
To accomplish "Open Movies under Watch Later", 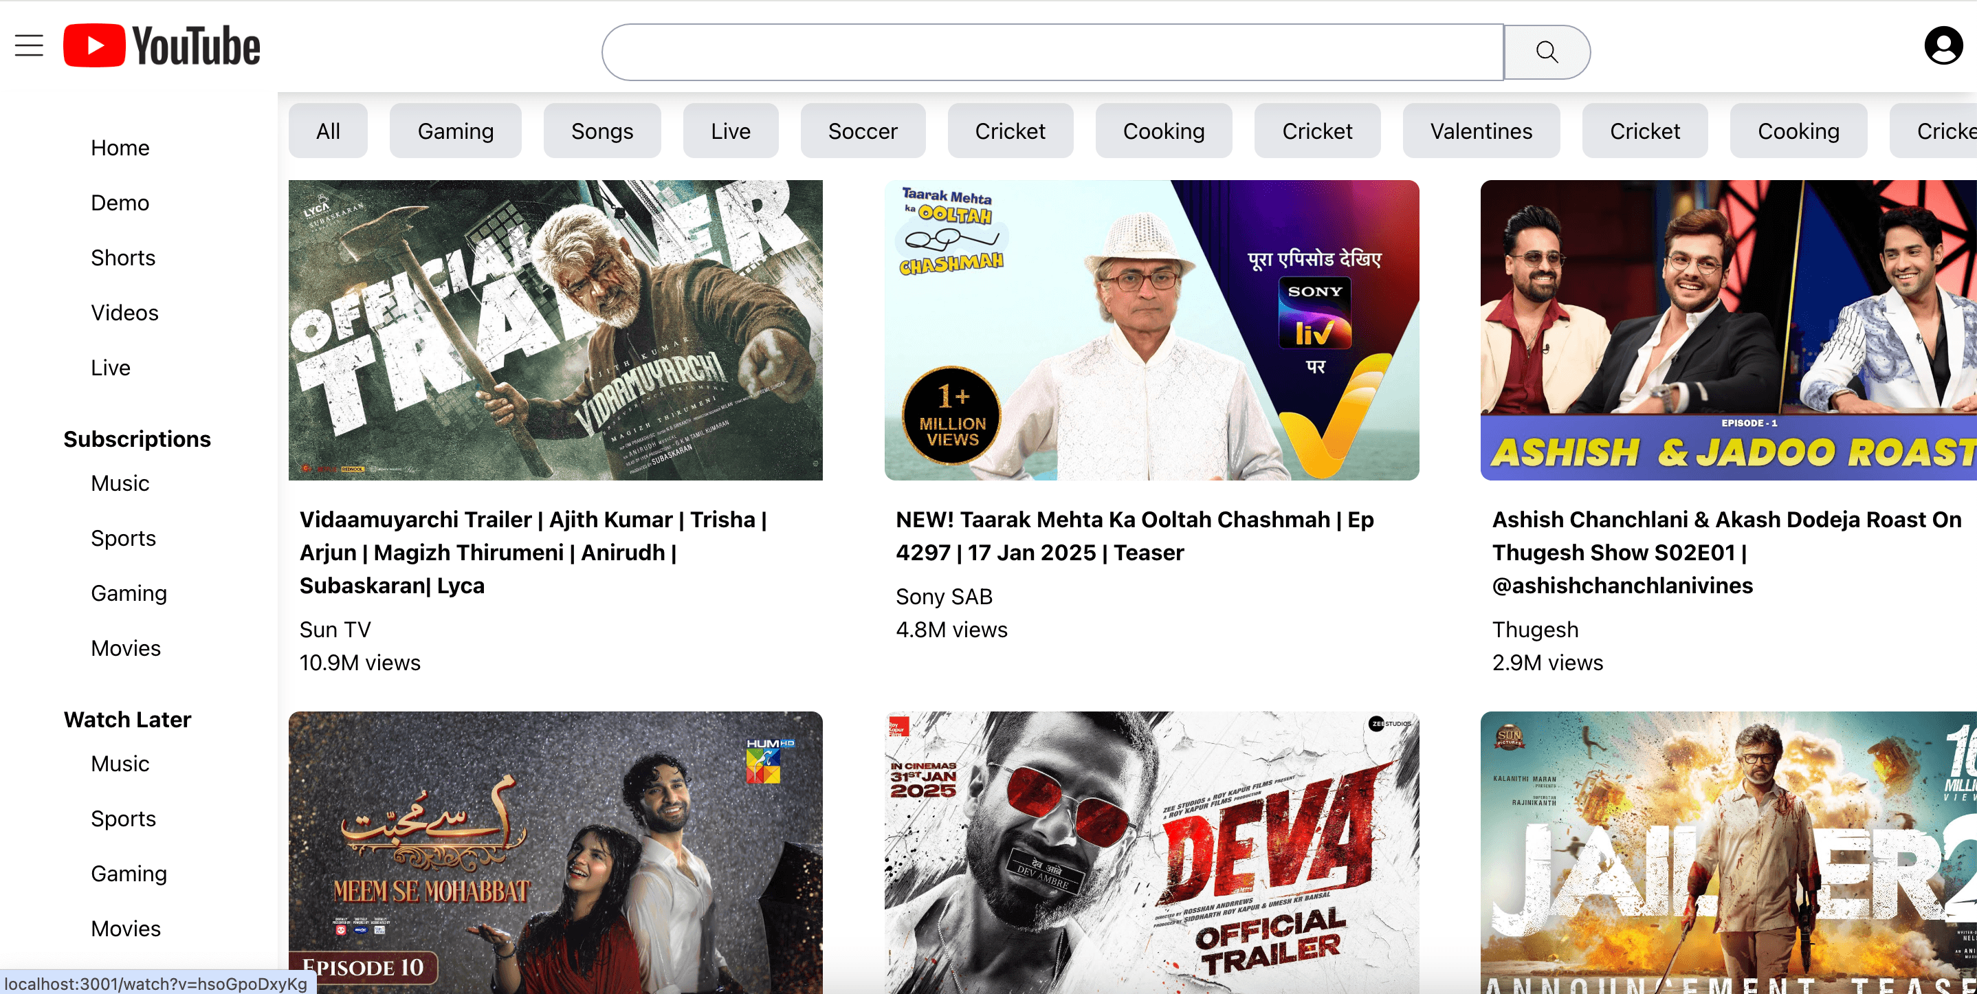I will tap(126, 929).
